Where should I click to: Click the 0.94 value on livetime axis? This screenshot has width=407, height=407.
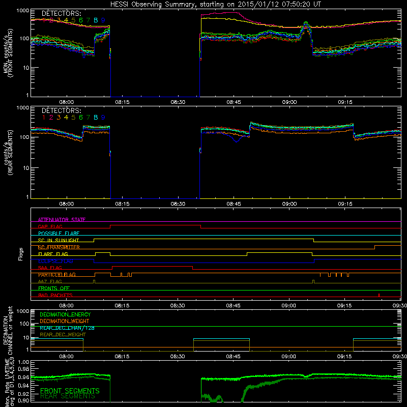pos(24,386)
